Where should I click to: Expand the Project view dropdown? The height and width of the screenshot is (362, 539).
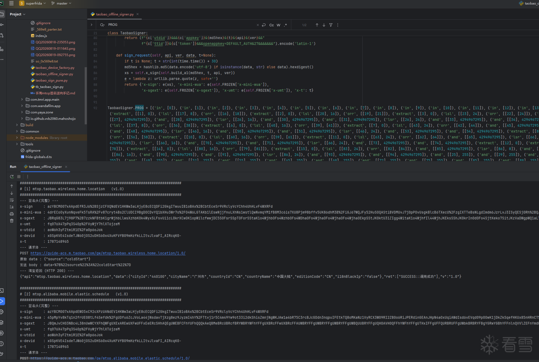pyautogui.click(x=17, y=14)
